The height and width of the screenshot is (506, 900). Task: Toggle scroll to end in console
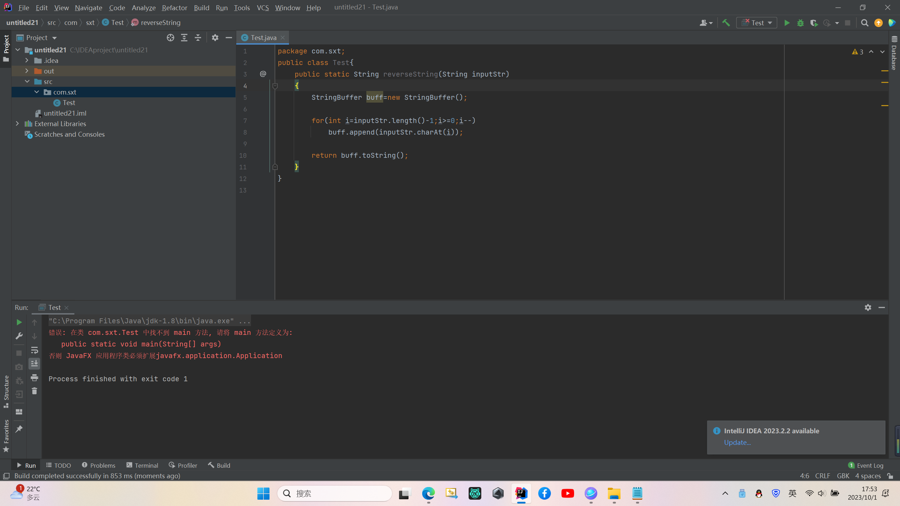[34, 364]
